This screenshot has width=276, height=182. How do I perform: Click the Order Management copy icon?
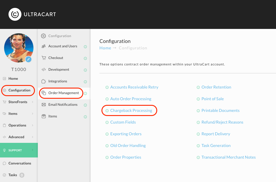click(44, 93)
